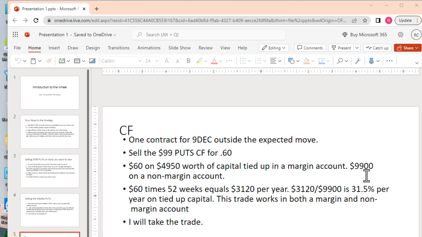Reload the browser page
422x237 pixels.
pos(36,21)
